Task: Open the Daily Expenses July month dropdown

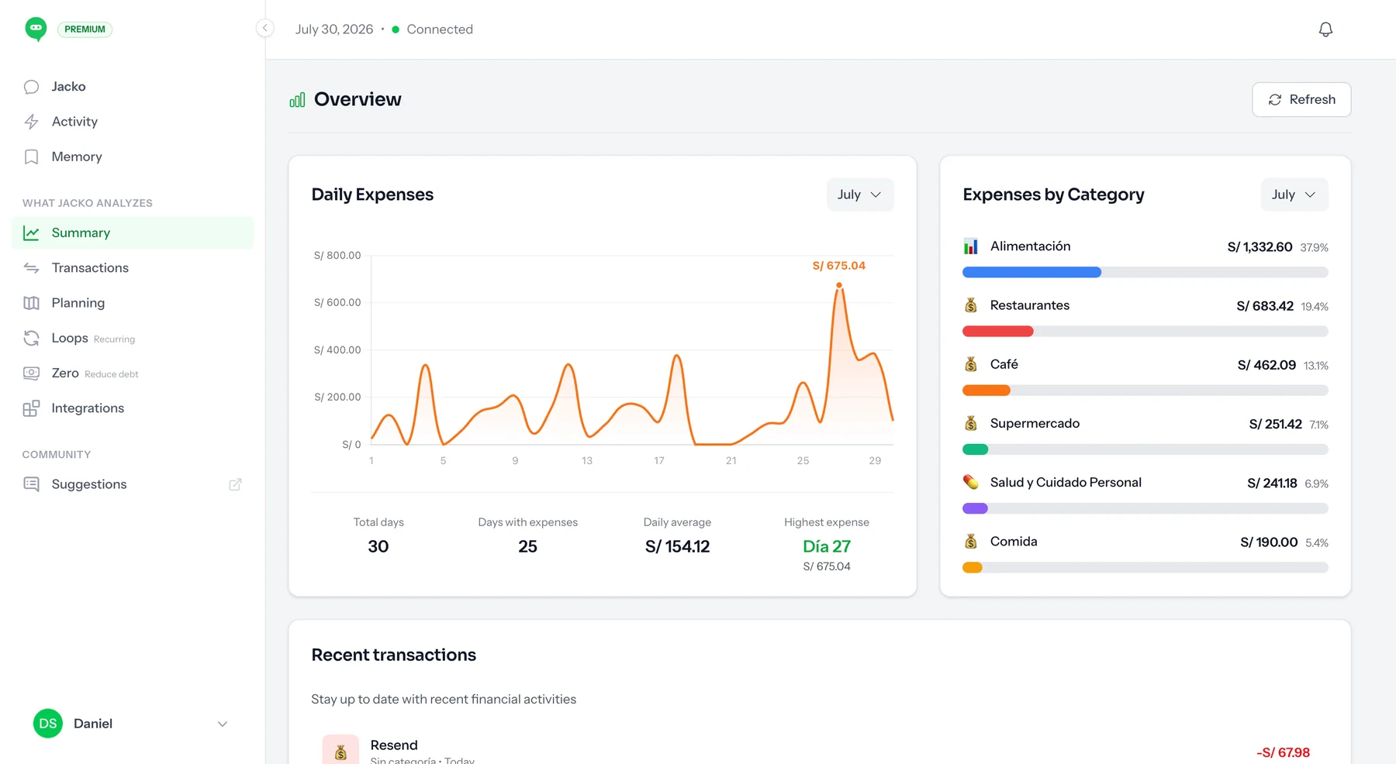Action: pyautogui.click(x=860, y=194)
